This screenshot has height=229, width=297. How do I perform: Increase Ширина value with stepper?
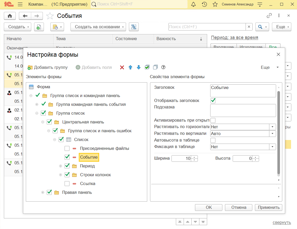click(x=194, y=157)
